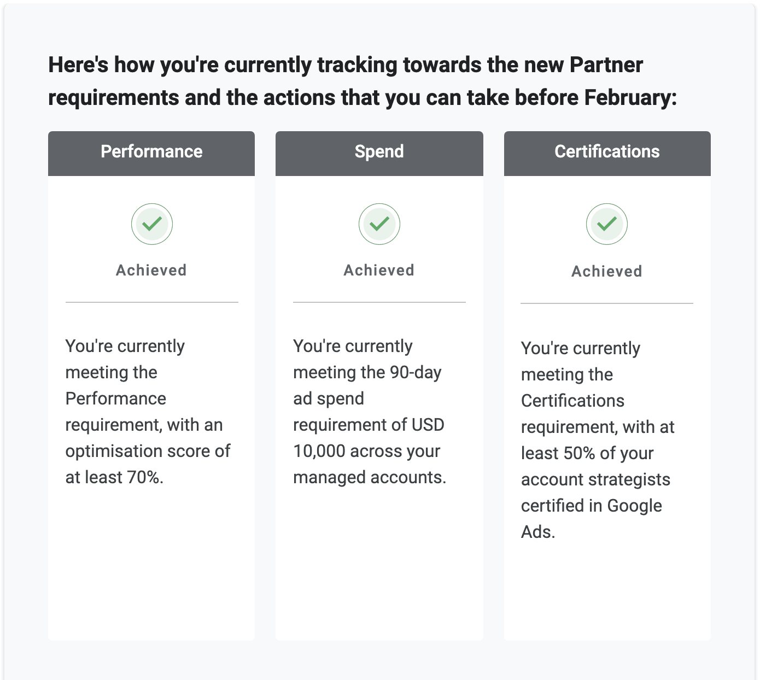
Task: Click the Achieved label in Performance card
Action: [151, 270]
